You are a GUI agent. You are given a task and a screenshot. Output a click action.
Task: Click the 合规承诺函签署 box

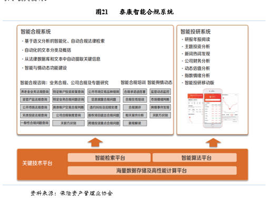(x=135, y=92)
